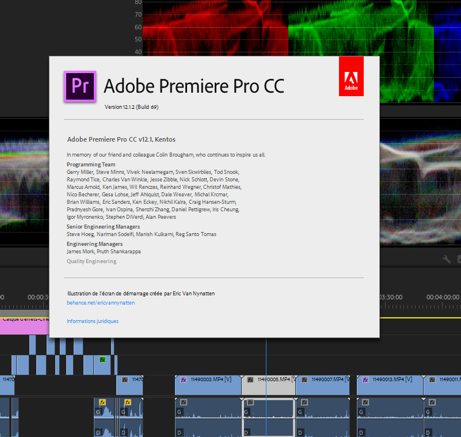Click the "Illustration de l'écran de démarrage" credit
This screenshot has width=461, height=437.
141,294
